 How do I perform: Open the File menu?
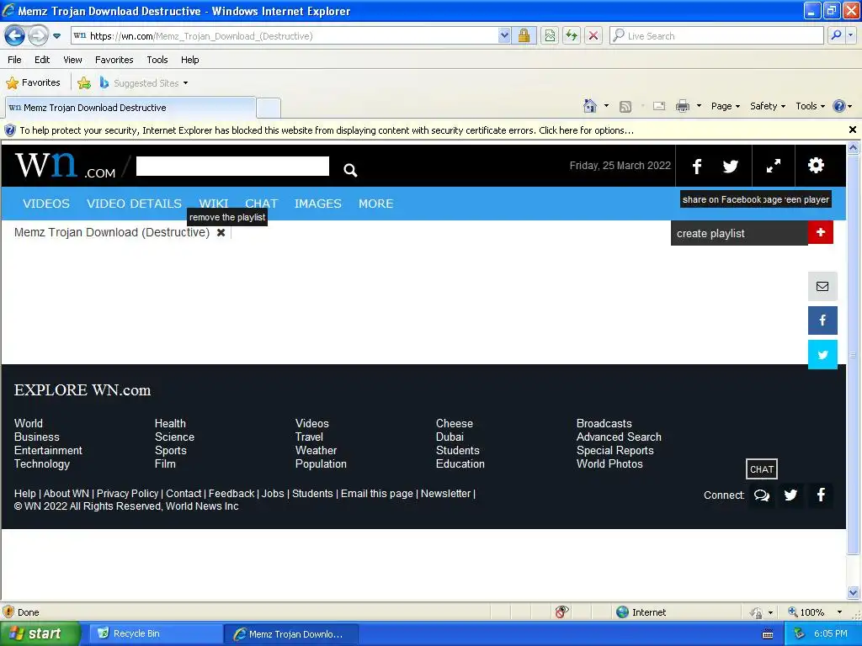[x=14, y=60]
